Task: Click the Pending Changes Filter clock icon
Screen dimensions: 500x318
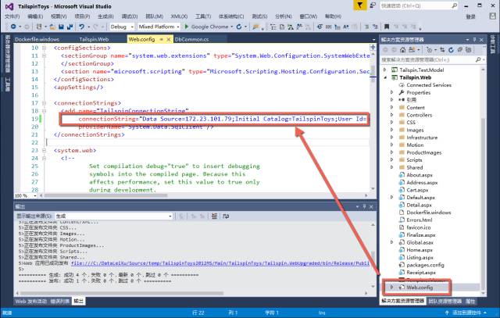Action: [429, 50]
